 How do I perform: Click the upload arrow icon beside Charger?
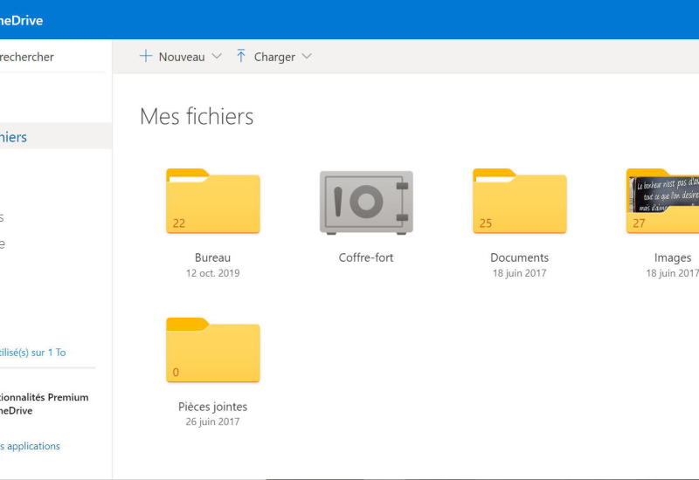[241, 57]
